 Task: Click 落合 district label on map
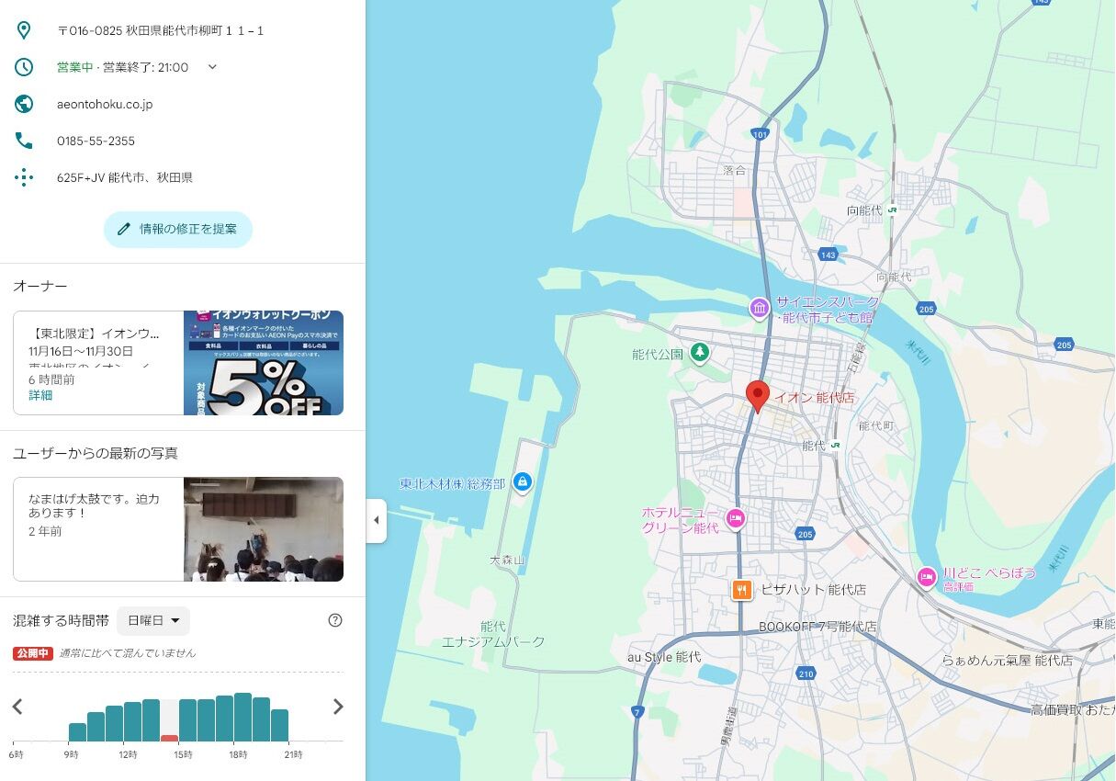click(x=735, y=170)
